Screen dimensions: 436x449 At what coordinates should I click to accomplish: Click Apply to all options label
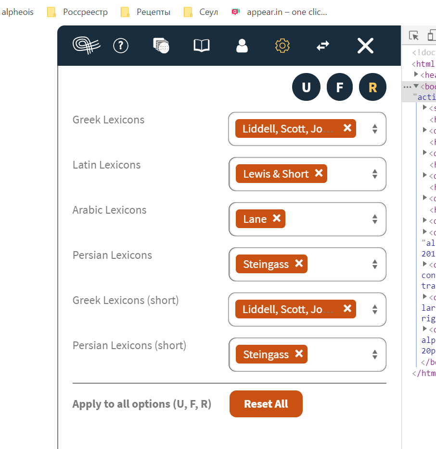[142, 404]
